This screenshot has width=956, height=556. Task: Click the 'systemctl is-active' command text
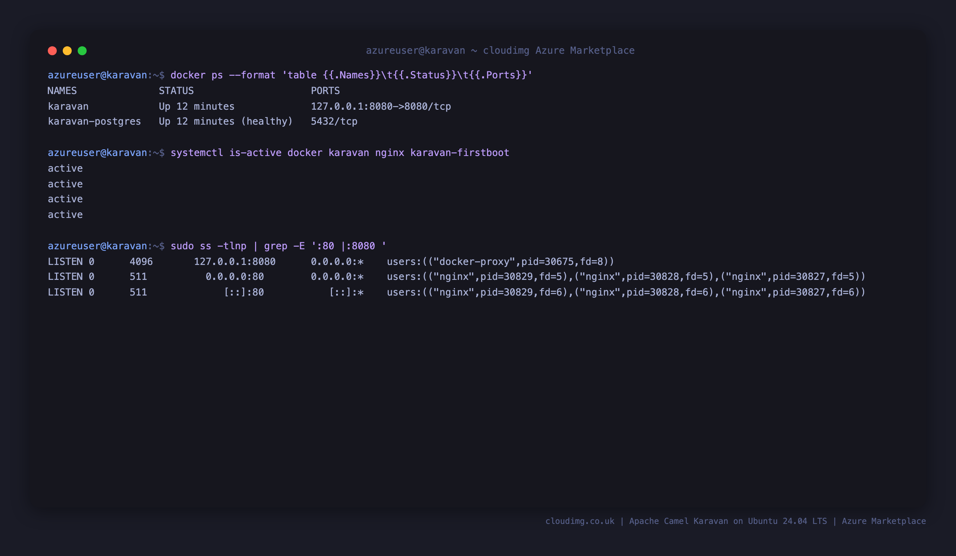340,153
